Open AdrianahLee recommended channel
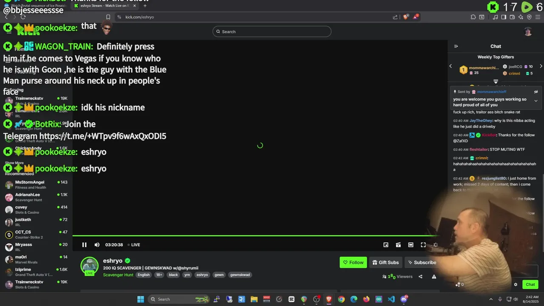Viewport: 544px width, 306px height. tap(36, 197)
